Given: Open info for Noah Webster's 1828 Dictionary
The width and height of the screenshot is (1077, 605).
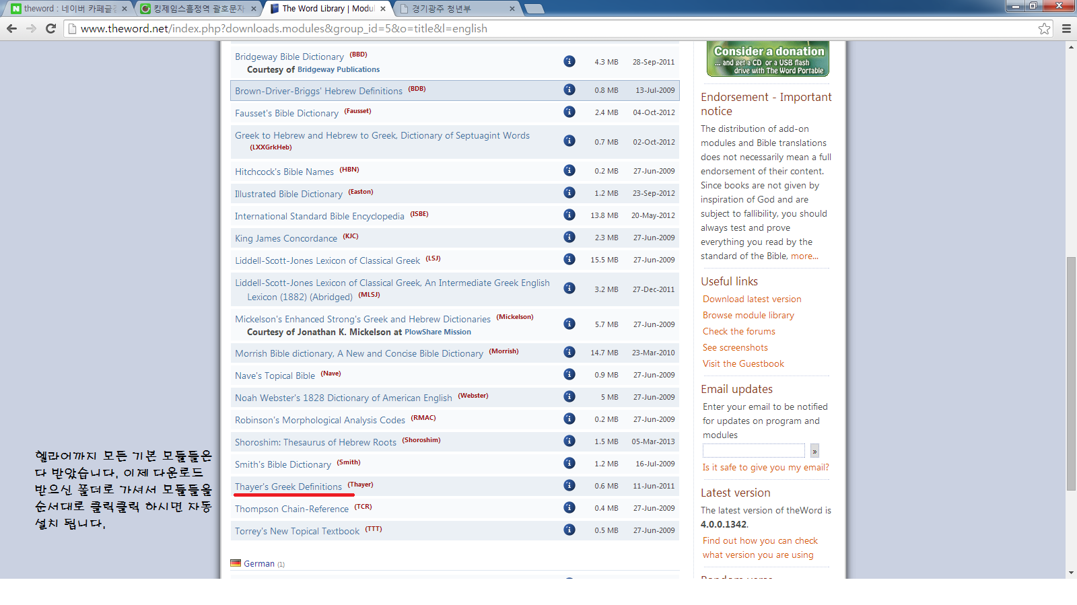Looking at the screenshot, I should tap(569, 396).
